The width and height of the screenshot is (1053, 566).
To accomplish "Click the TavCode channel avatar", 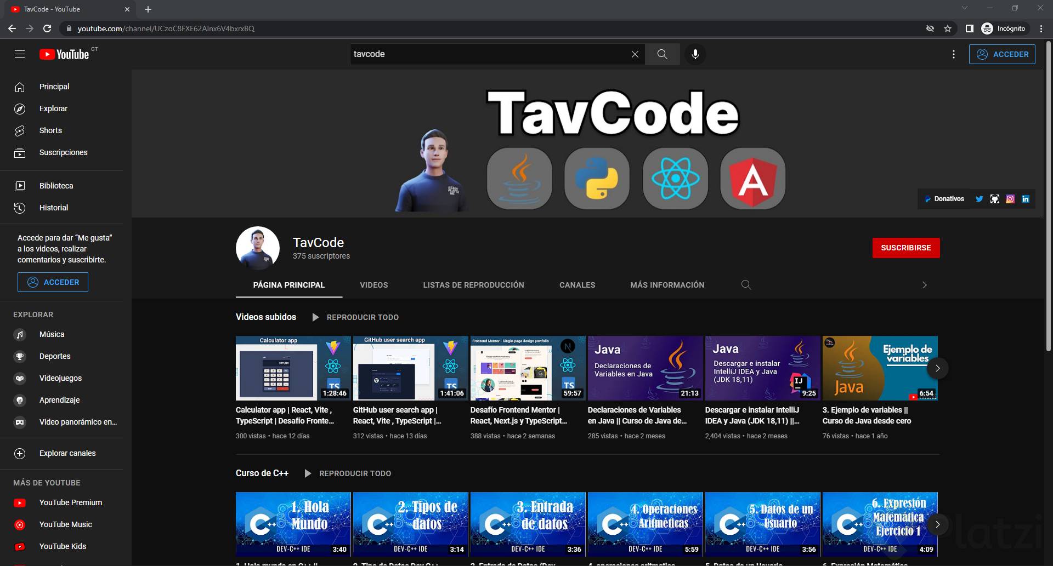I will click(258, 248).
